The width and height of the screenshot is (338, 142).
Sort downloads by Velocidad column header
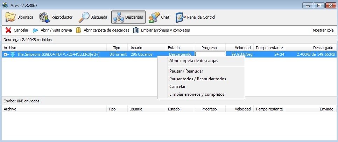pos(239,48)
